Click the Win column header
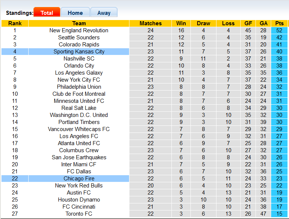Screen dimensions: 289x219 pyautogui.click(x=181, y=23)
